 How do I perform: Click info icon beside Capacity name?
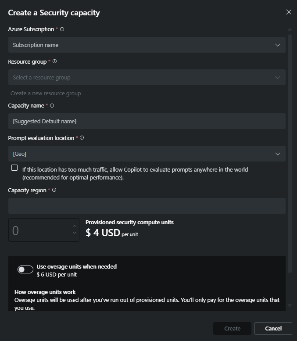pos(52,106)
